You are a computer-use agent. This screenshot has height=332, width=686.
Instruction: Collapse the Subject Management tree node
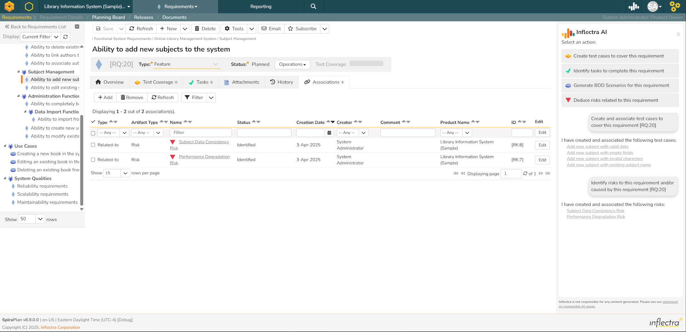[19, 72]
